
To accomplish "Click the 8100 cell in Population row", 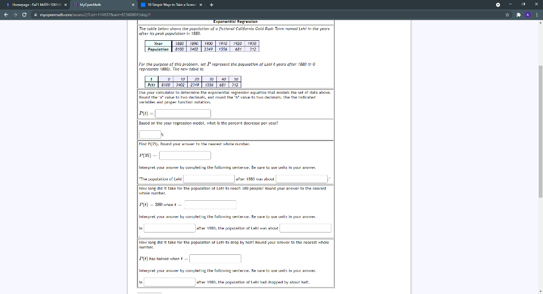I will pyautogui.click(x=179, y=49).
